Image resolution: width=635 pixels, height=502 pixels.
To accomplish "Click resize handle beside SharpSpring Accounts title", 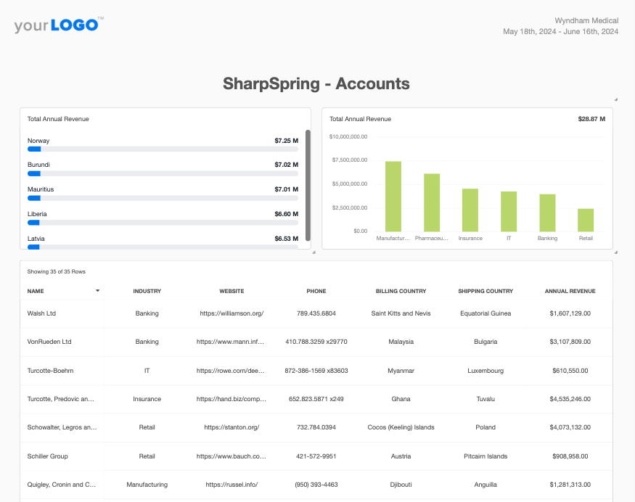I will (x=615, y=99).
